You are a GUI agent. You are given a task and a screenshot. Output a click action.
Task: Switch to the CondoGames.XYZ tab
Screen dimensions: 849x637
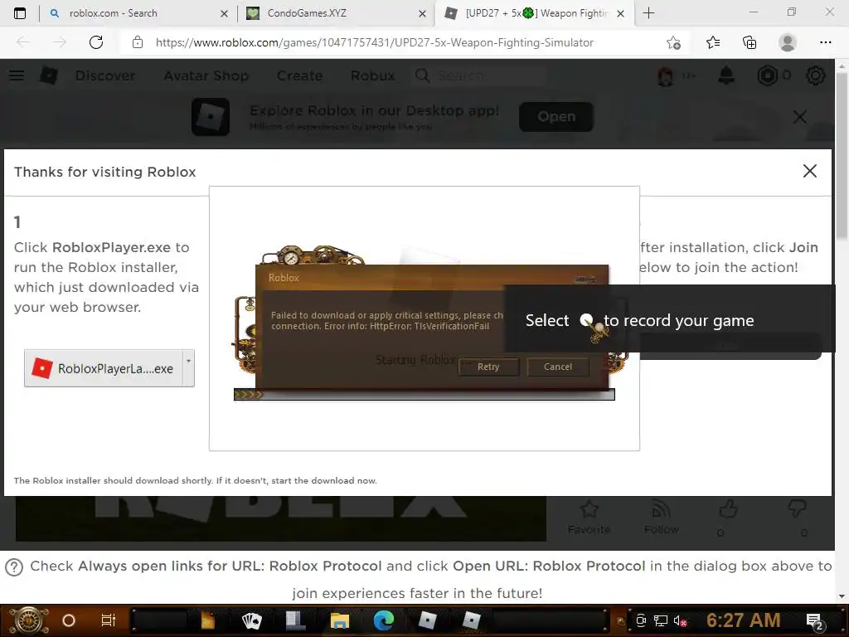coord(335,13)
